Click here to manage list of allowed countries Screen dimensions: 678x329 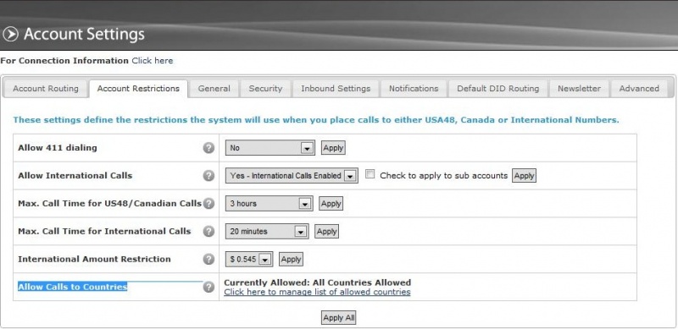pos(317,293)
